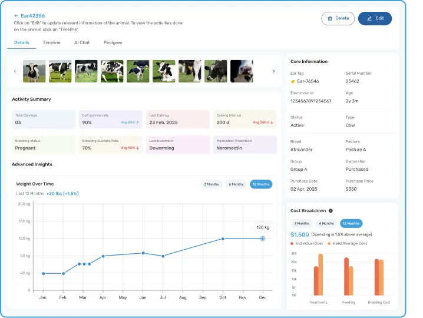423x318 pixels.
Task: Click the Breeding Success Rate down arrow
Action: coord(138,148)
